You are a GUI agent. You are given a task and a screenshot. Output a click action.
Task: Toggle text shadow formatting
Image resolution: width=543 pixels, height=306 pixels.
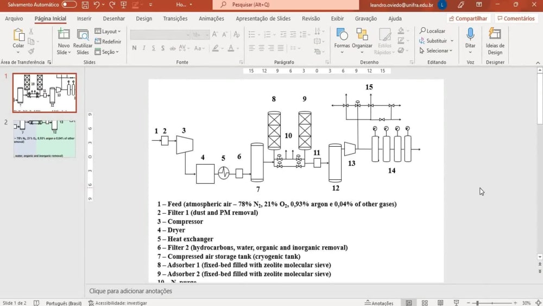click(163, 48)
